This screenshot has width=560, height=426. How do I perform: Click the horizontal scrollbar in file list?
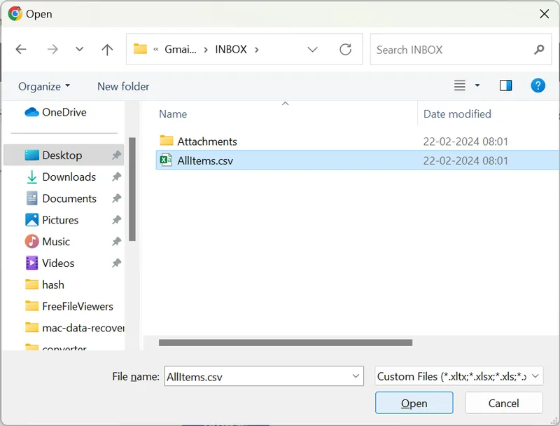(x=285, y=343)
